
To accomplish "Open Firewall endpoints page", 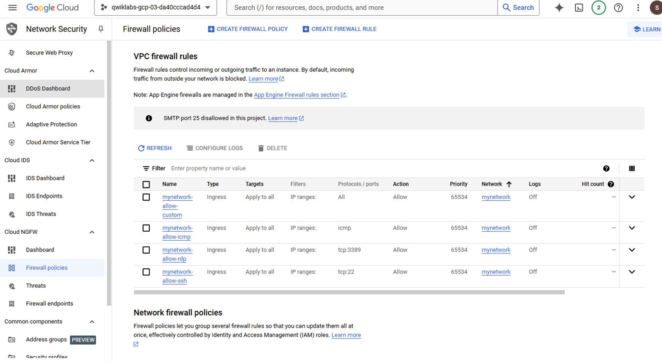I will coord(52,303).
